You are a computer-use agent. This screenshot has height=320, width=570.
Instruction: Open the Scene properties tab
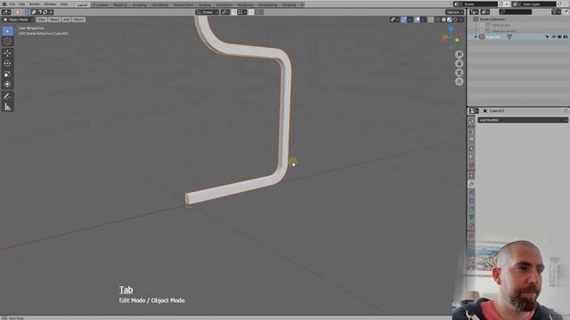(x=471, y=156)
